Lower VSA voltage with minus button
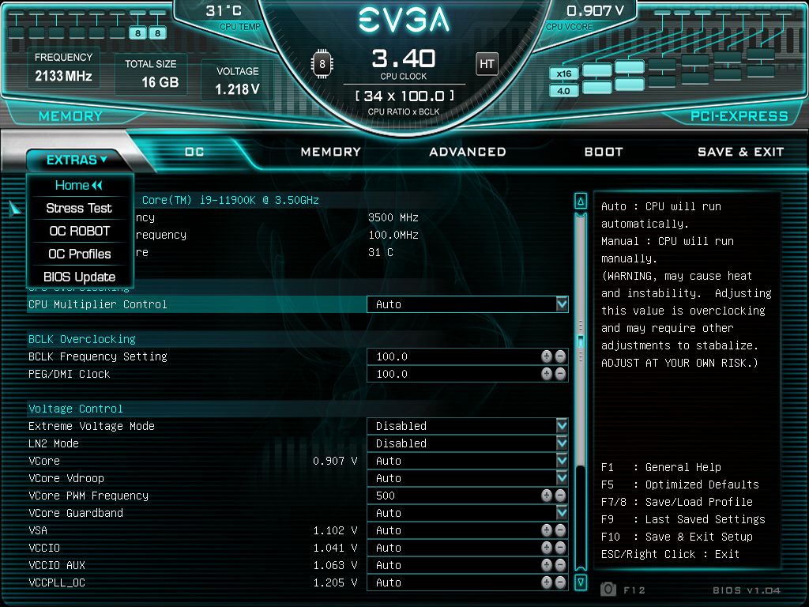Screen dimensions: 809x607 coord(560,530)
